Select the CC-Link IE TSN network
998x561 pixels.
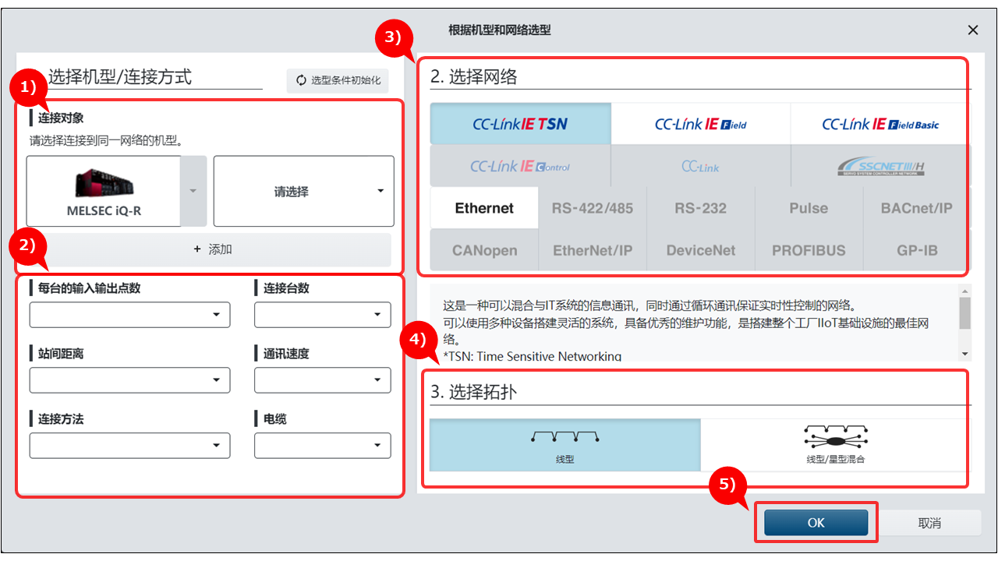click(520, 124)
